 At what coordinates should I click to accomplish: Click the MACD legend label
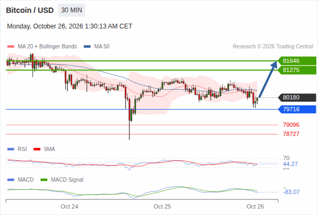[x=25, y=180]
